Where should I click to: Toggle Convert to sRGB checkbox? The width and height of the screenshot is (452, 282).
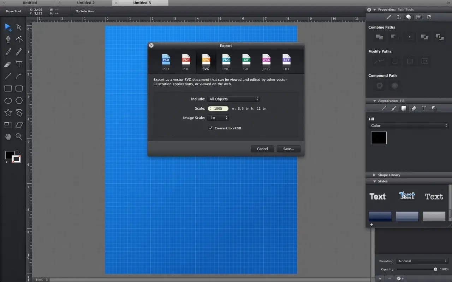point(211,128)
